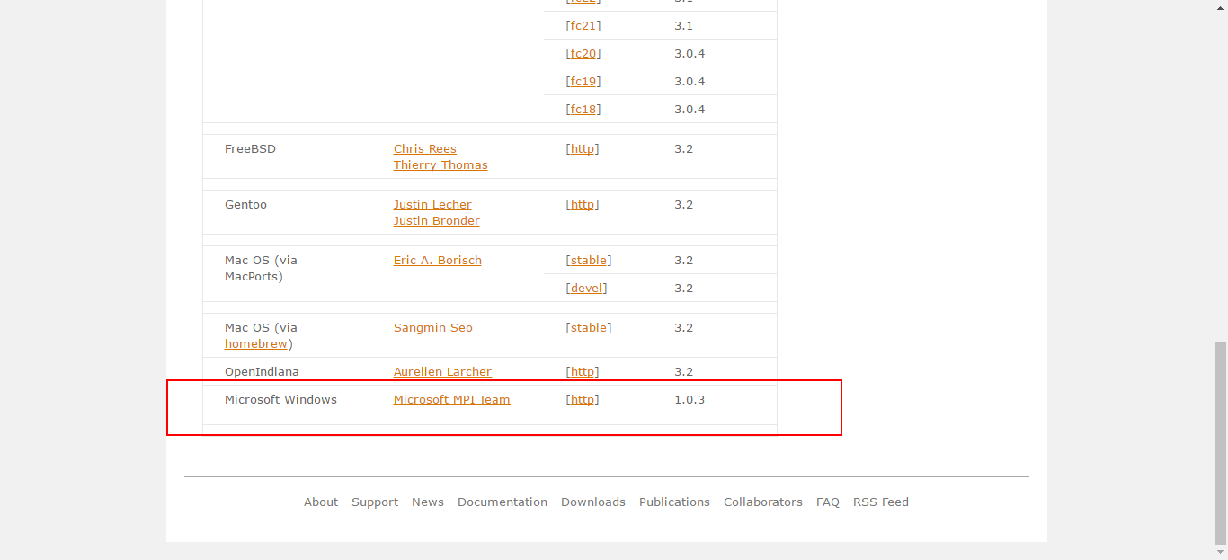Screen dimensions: 1228x560
Task: Open Thierry Thomas maintainer link
Action: (x=440, y=164)
